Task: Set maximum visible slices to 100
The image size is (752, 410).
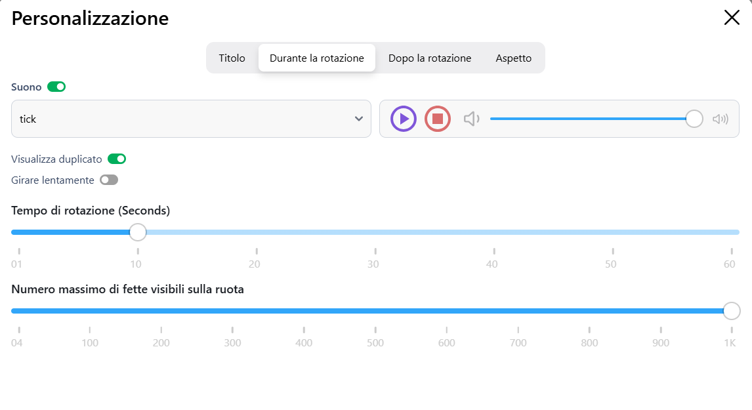Action: click(x=90, y=311)
